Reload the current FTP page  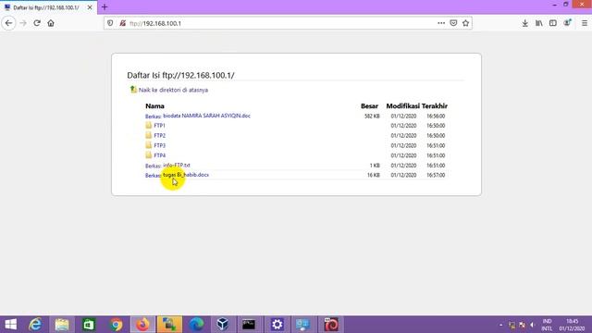click(x=37, y=23)
